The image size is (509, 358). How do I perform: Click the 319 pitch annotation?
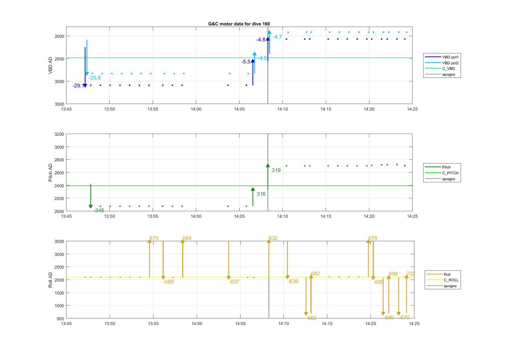pos(276,170)
